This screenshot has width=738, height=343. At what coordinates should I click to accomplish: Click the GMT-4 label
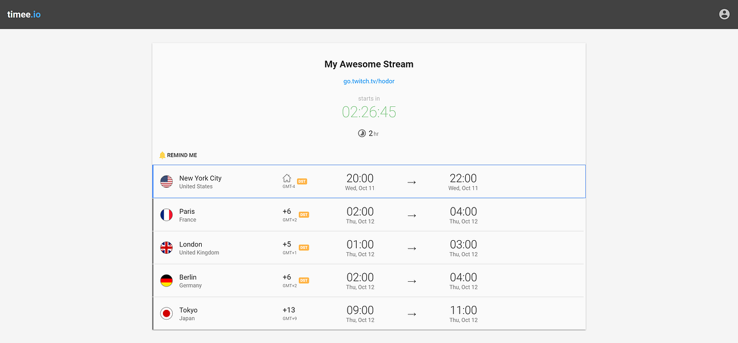289,187
